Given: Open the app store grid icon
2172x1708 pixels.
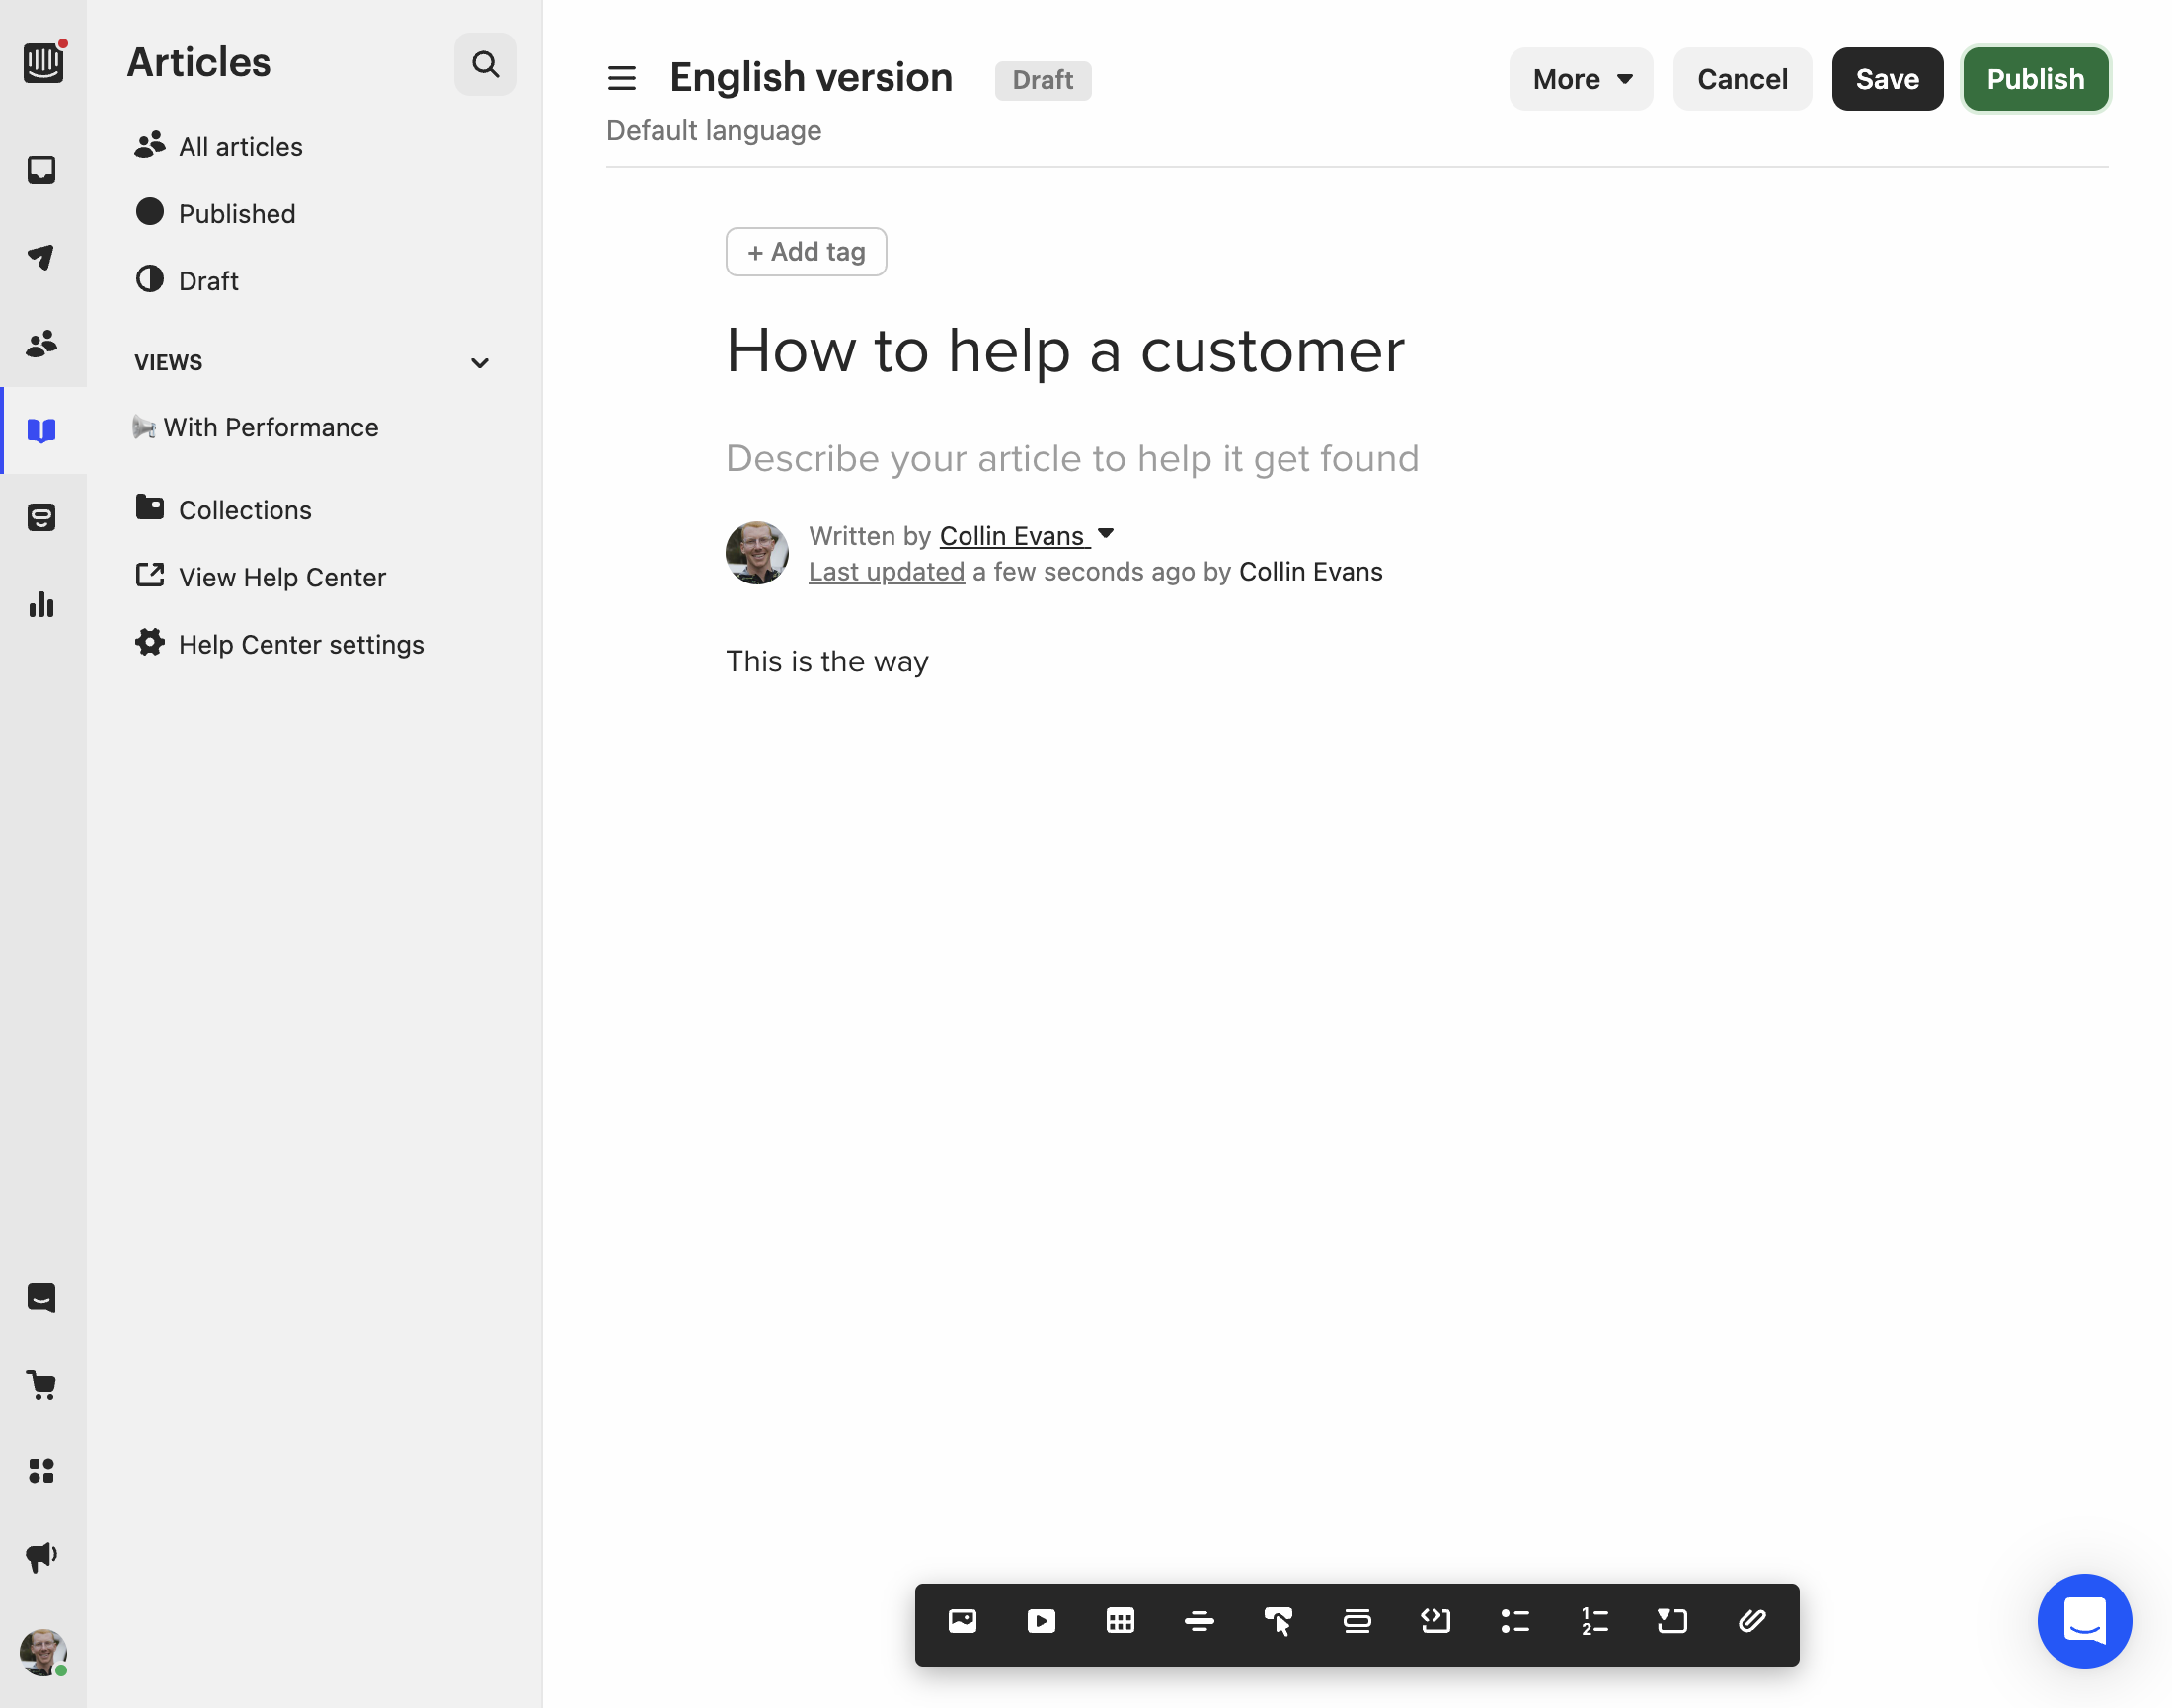Looking at the screenshot, I should (41, 1470).
